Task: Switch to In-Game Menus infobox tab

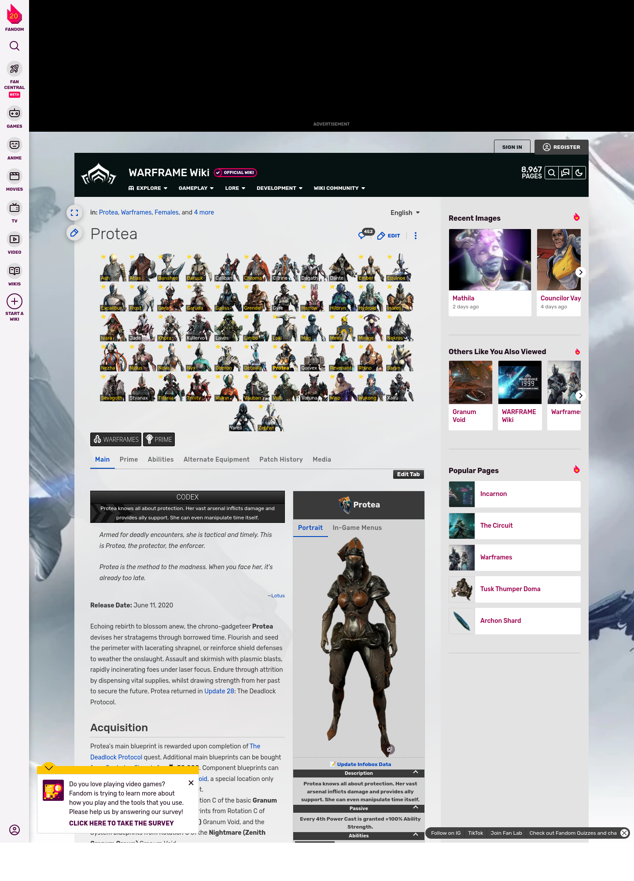Action: (357, 528)
